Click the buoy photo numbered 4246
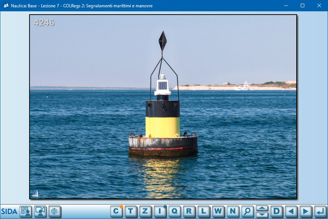The height and width of the screenshot is (219, 328). [x=163, y=107]
